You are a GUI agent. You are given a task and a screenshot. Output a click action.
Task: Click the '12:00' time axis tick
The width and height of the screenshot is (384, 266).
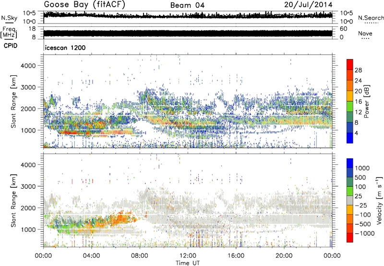coord(188,256)
